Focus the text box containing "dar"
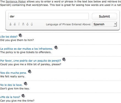 pos(48,16)
